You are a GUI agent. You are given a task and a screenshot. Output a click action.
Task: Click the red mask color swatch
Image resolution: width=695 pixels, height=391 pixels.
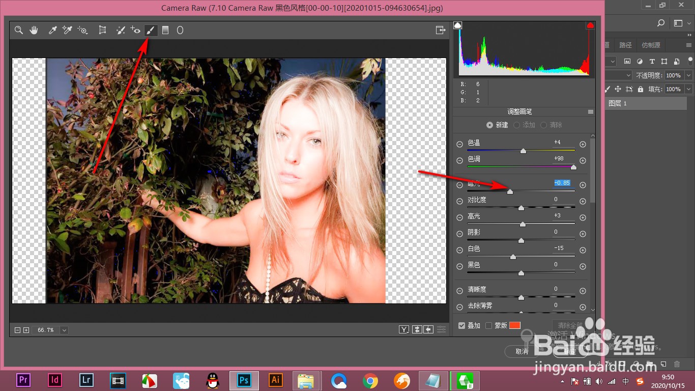click(515, 325)
